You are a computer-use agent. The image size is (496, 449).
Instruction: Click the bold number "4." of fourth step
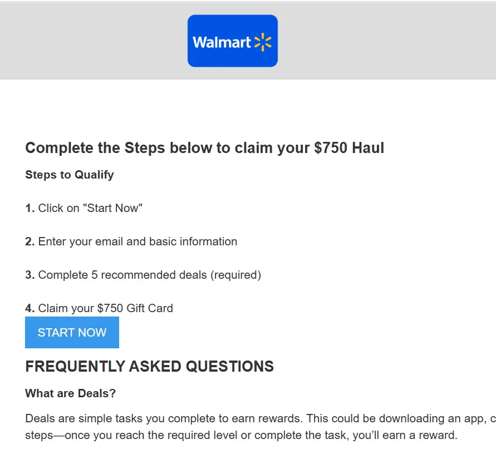point(30,308)
